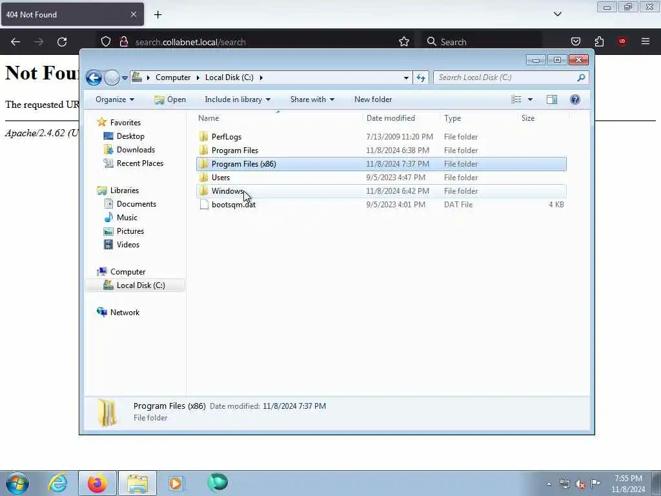Image resolution: width=661 pixels, height=496 pixels.
Task: Launch Internet Explorer from the taskbar
Action: (57, 483)
